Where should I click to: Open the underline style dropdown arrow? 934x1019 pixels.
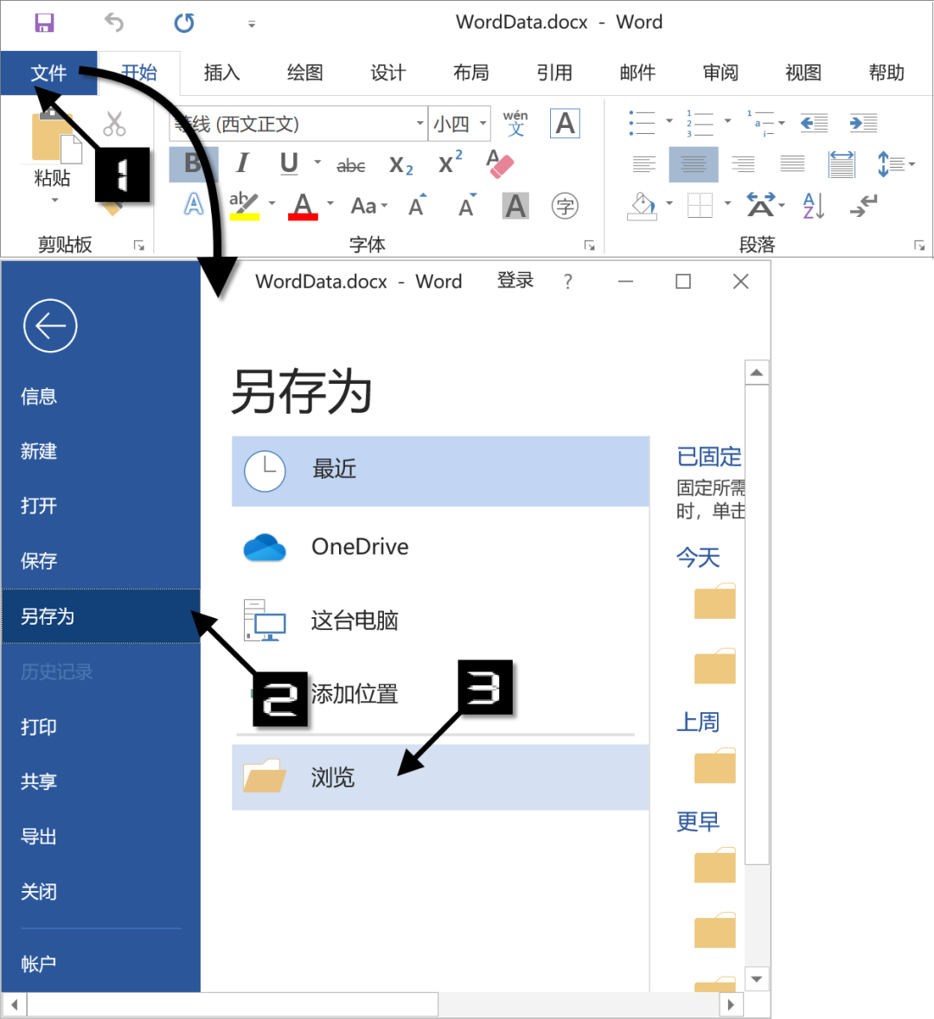317,162
